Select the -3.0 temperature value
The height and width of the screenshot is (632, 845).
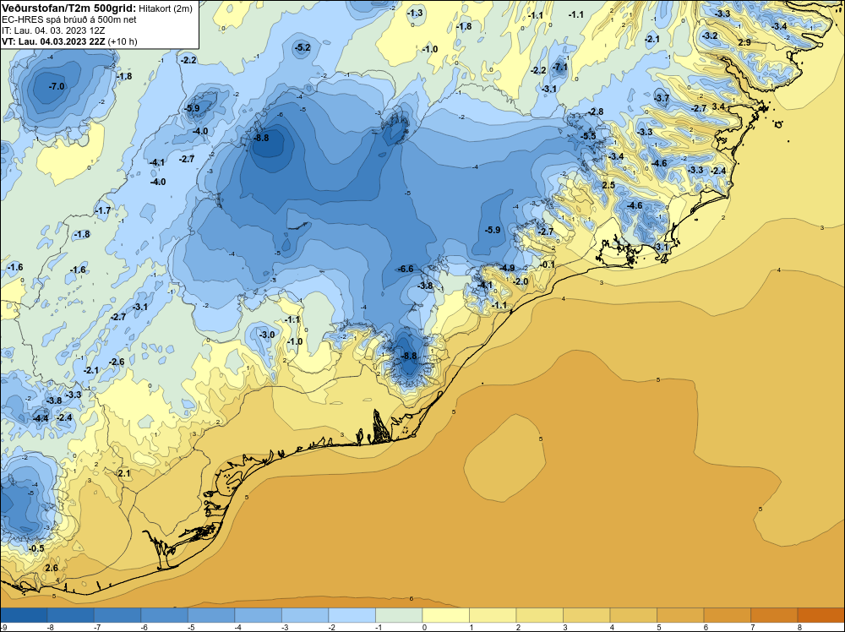coord(266,335)
